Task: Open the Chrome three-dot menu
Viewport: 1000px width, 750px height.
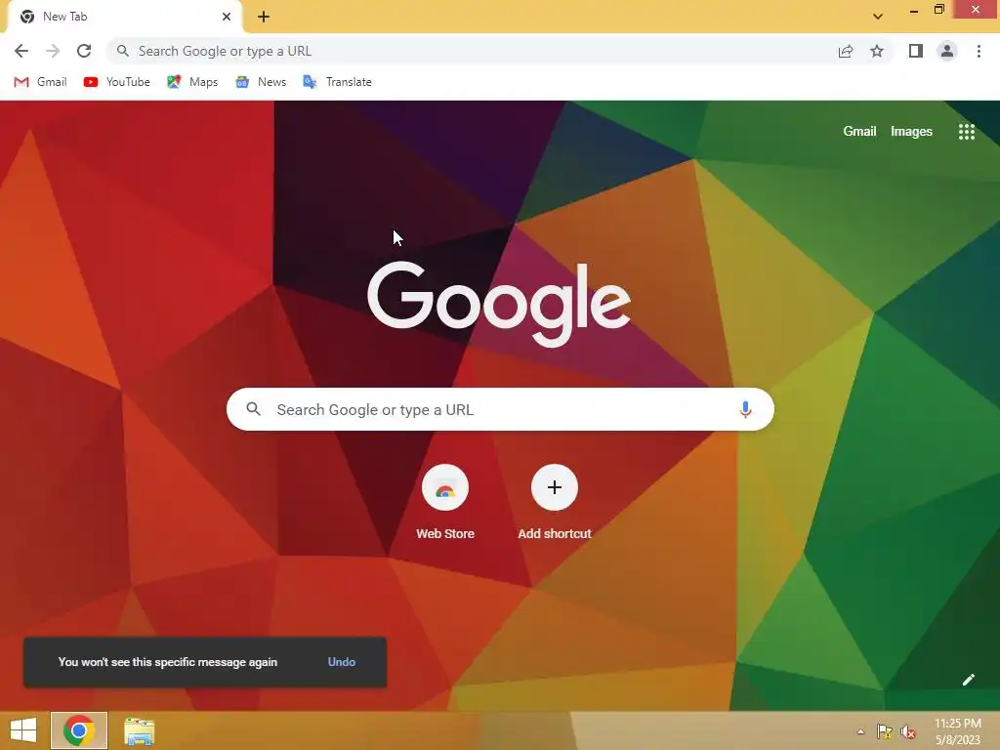Action: [x=979, y=51]
